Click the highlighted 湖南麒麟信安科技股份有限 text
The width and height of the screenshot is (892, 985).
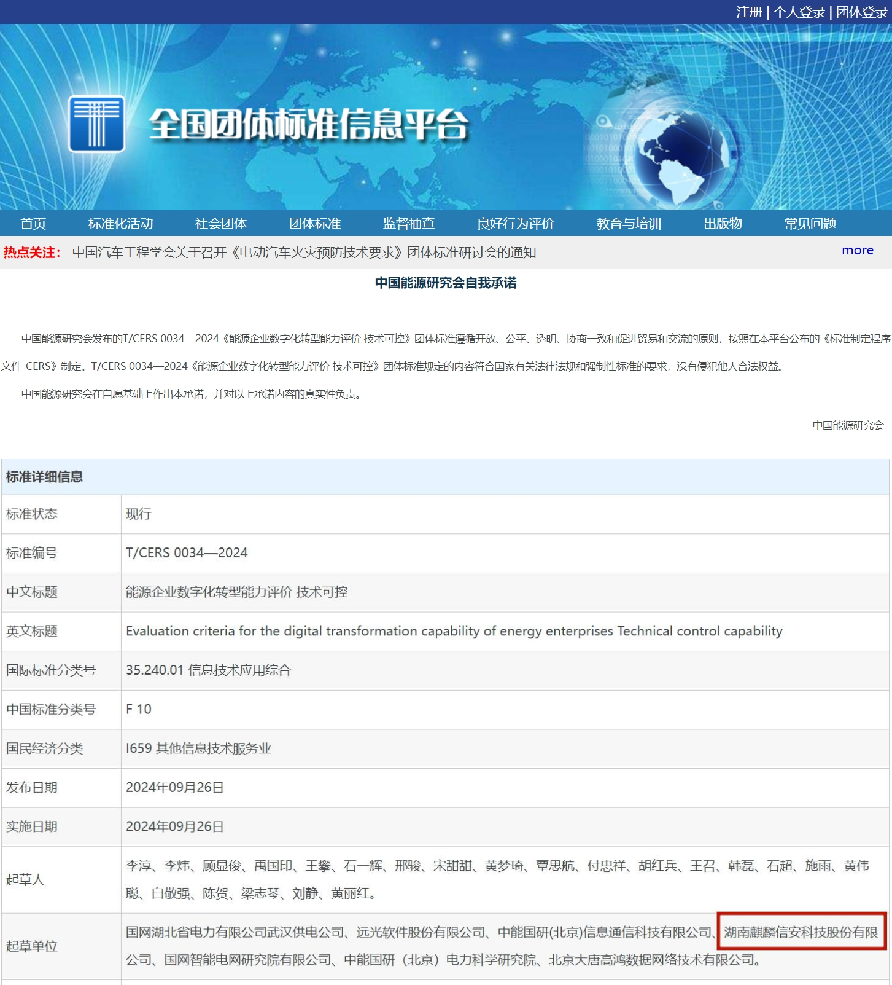click(x=801, y=932)
